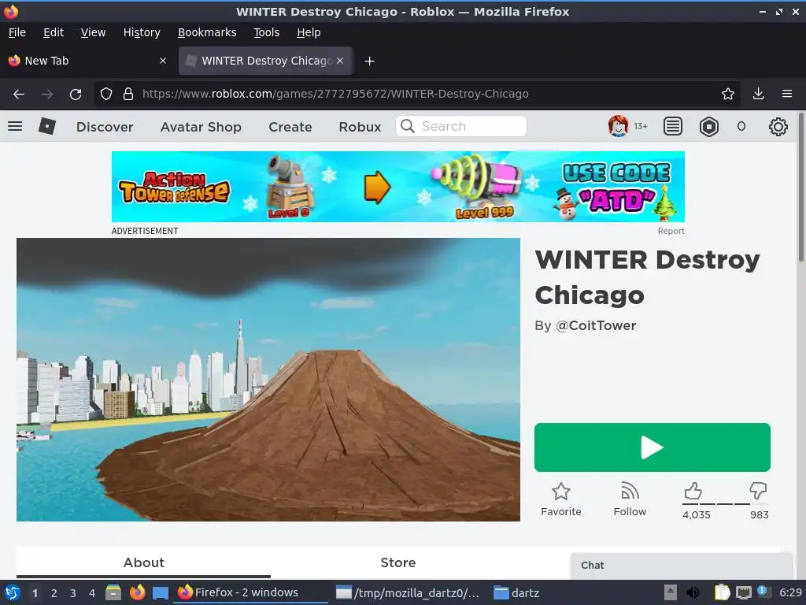Close the New Tab tab

tap(163, 61)
